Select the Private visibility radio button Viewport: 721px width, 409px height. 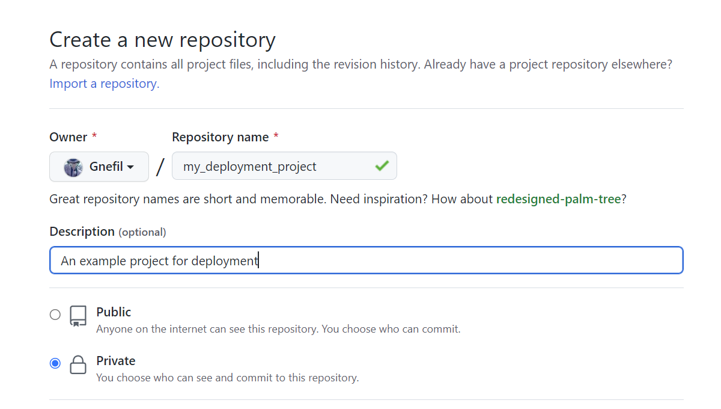tap(55, 363)
